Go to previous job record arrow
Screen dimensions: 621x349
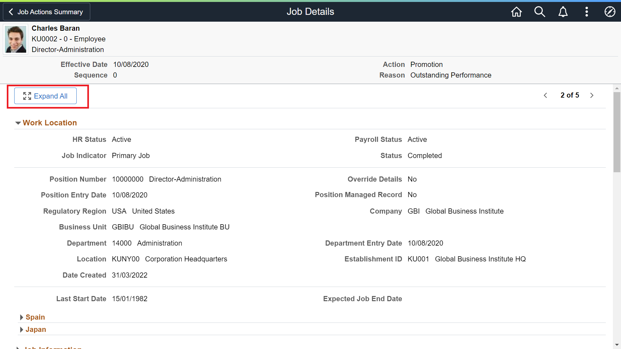[x=546, y=95]
